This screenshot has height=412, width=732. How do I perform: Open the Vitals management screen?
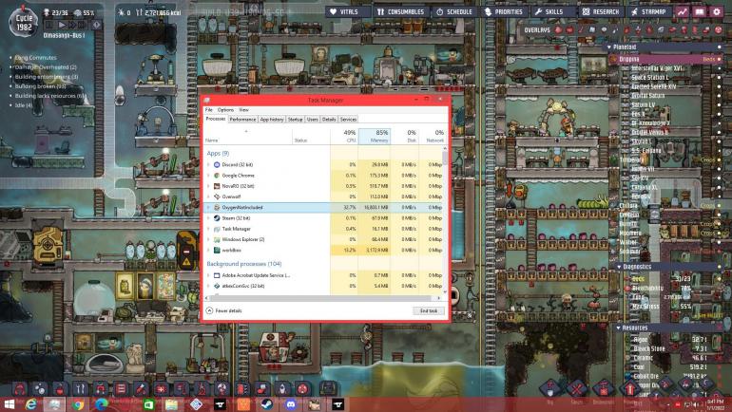coord(348,11)
